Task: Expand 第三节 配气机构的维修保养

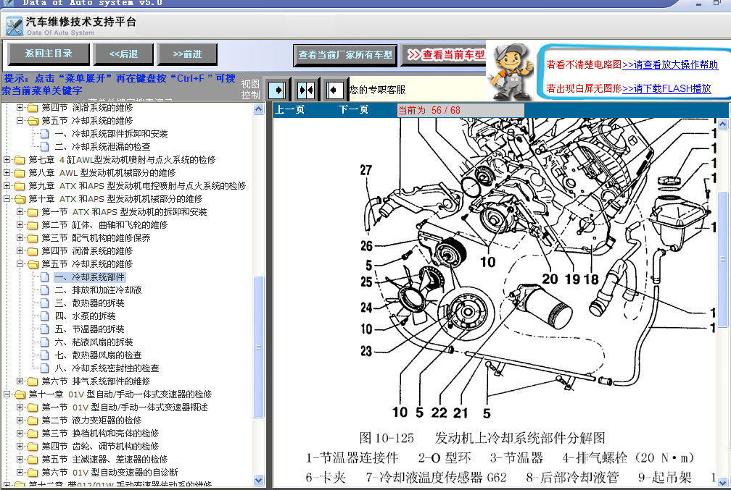Action: 20,238
